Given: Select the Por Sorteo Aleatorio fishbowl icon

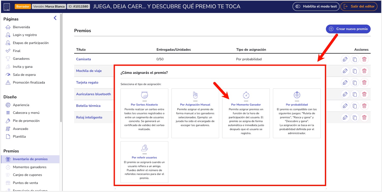Looking at the screenshot, I should point(144,95).
